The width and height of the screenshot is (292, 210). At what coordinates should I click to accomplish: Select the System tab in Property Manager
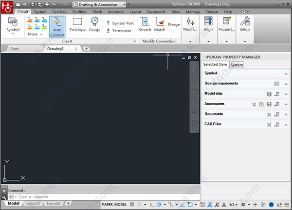click(237, 65)
